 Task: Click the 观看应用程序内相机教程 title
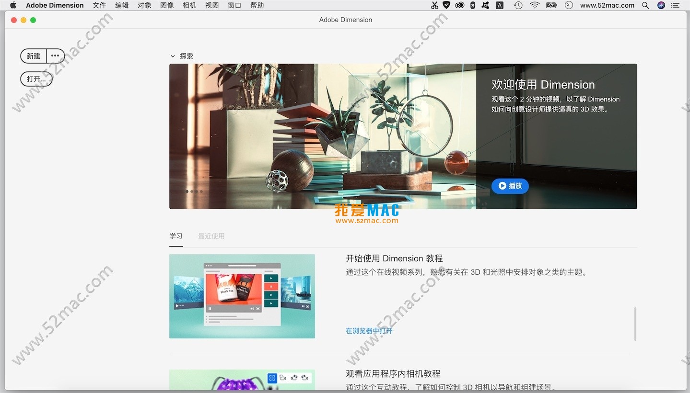click(393, 374)
